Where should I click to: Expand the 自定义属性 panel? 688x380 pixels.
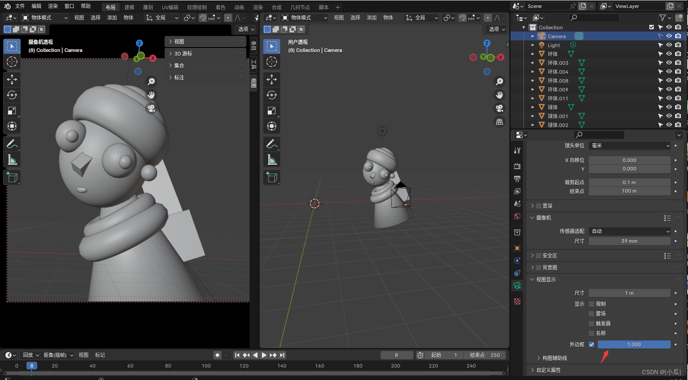coord(548,370)
